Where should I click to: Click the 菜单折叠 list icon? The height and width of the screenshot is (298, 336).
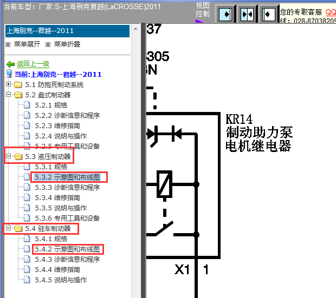(48, 44)
